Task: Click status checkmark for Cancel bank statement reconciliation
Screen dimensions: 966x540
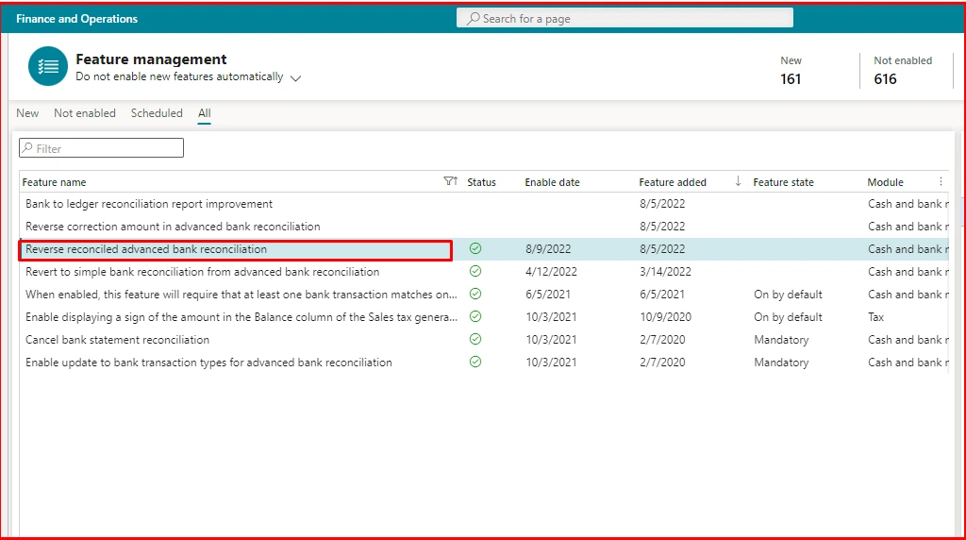Action: pyautogui.click(x=475, y=339)
